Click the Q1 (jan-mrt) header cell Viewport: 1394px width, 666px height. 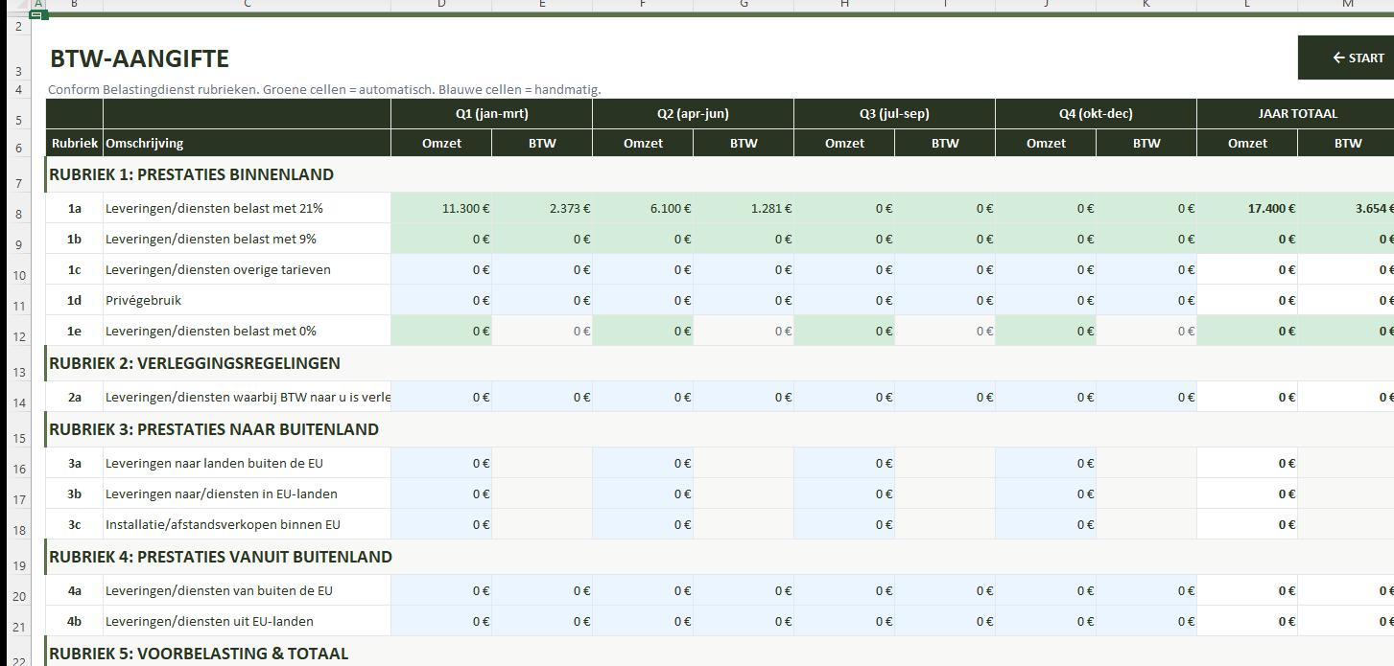tap(491, 113)
